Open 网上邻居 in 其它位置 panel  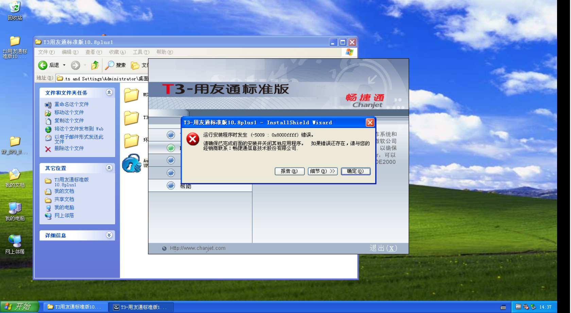[64, 216]
